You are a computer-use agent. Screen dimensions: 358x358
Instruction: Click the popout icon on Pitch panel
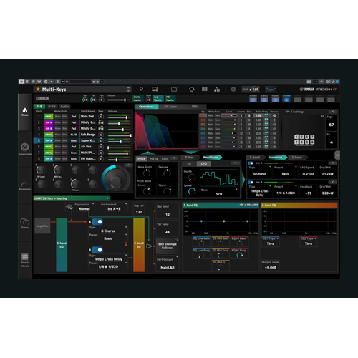click(x=175, y=158)
